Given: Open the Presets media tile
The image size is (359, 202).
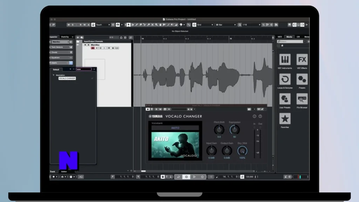Looking at the screenshot, I should click(x=302, y=79).
